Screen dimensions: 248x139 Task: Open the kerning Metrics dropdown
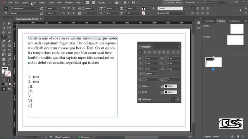tap(96, 8)
